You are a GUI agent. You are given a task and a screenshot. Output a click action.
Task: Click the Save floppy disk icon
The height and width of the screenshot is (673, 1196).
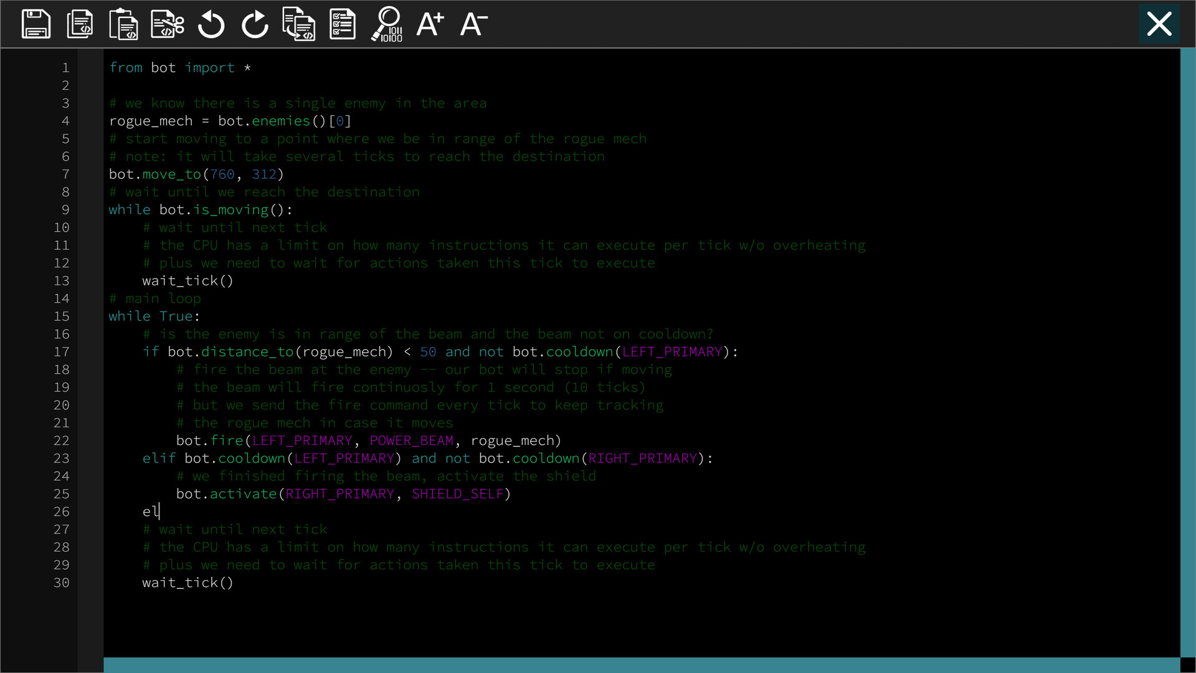(x=36, y=24)
